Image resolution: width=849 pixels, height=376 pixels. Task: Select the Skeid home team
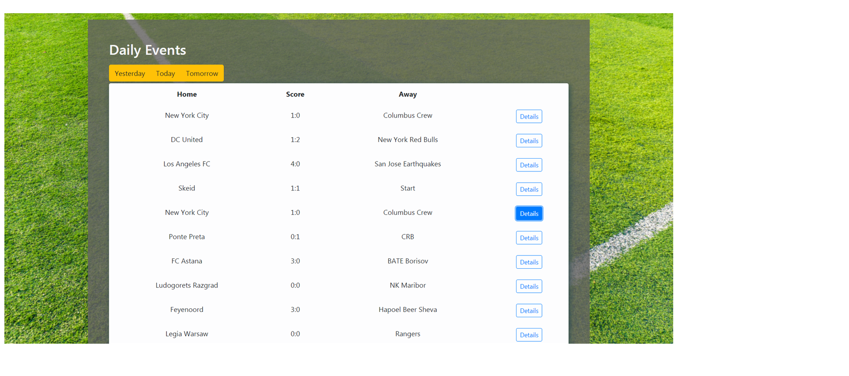click(187, 188)
